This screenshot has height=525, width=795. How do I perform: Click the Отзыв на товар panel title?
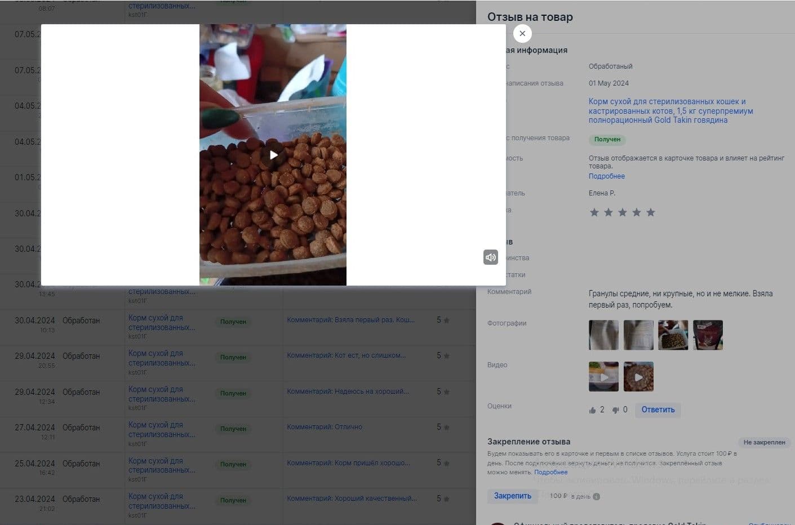pos(530,17)
